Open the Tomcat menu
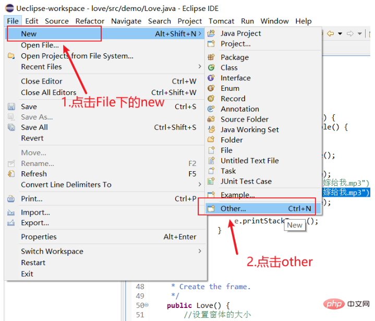This screenshot has height=321, width=375. (x=221, y=21)
